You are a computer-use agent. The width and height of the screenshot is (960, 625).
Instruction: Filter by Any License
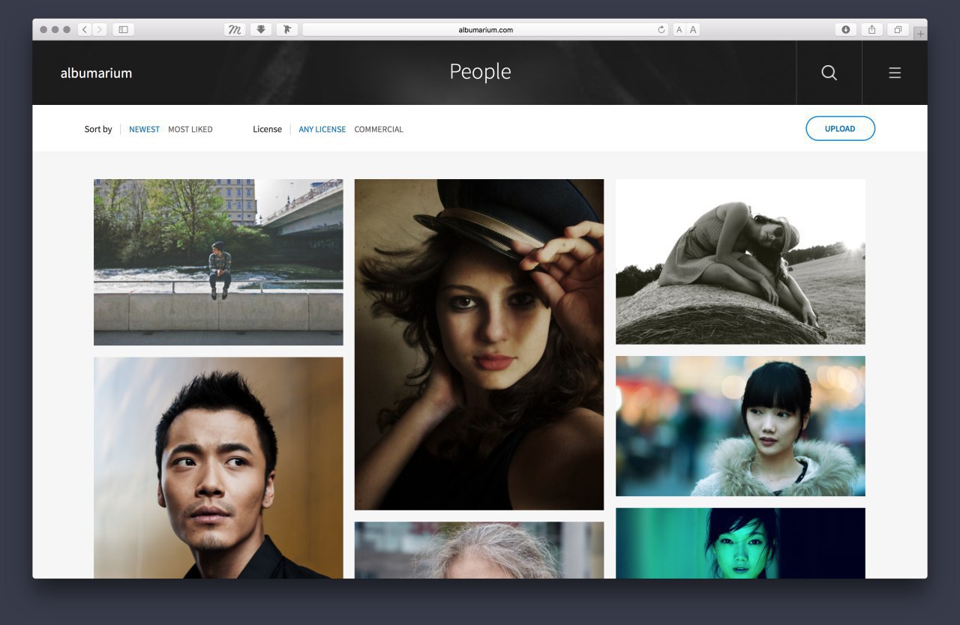(322, 129)
